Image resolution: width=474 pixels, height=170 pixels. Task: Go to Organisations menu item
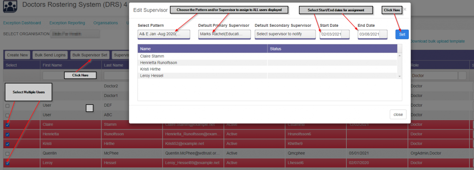click(x=106, y=23)
